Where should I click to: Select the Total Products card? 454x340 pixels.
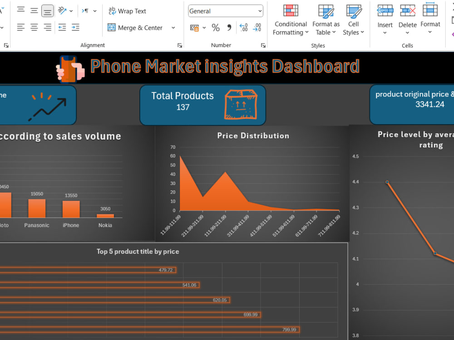pos(202,105)
